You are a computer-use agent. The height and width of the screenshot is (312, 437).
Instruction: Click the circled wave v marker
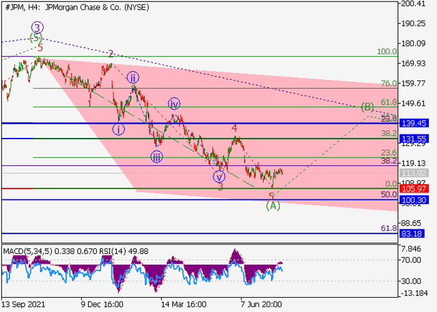219,176
